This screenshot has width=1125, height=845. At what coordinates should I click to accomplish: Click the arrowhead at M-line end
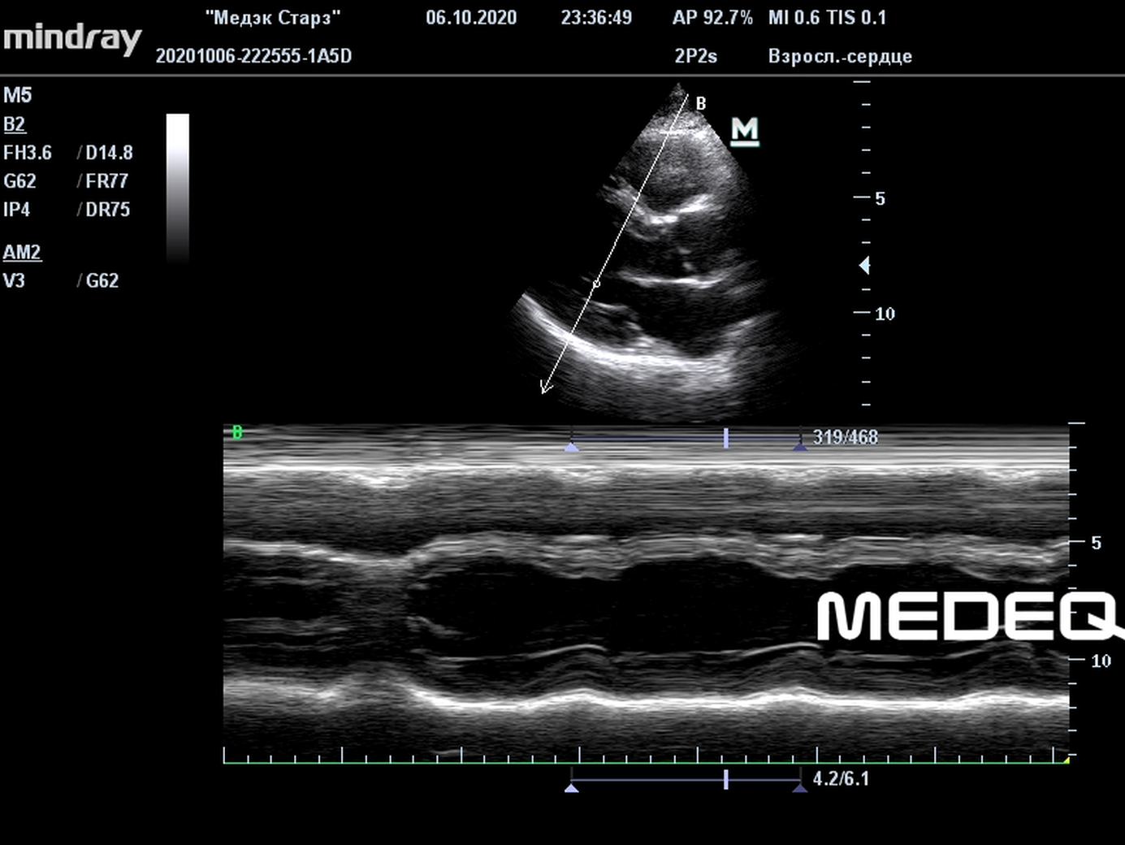point(546,388)
